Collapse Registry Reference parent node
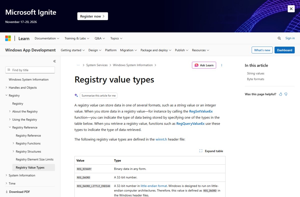 pos(10,127)
